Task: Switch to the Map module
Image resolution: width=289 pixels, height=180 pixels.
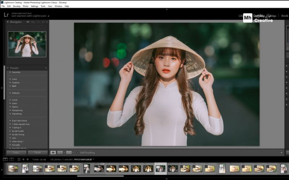Action: (x=273, y=16)
